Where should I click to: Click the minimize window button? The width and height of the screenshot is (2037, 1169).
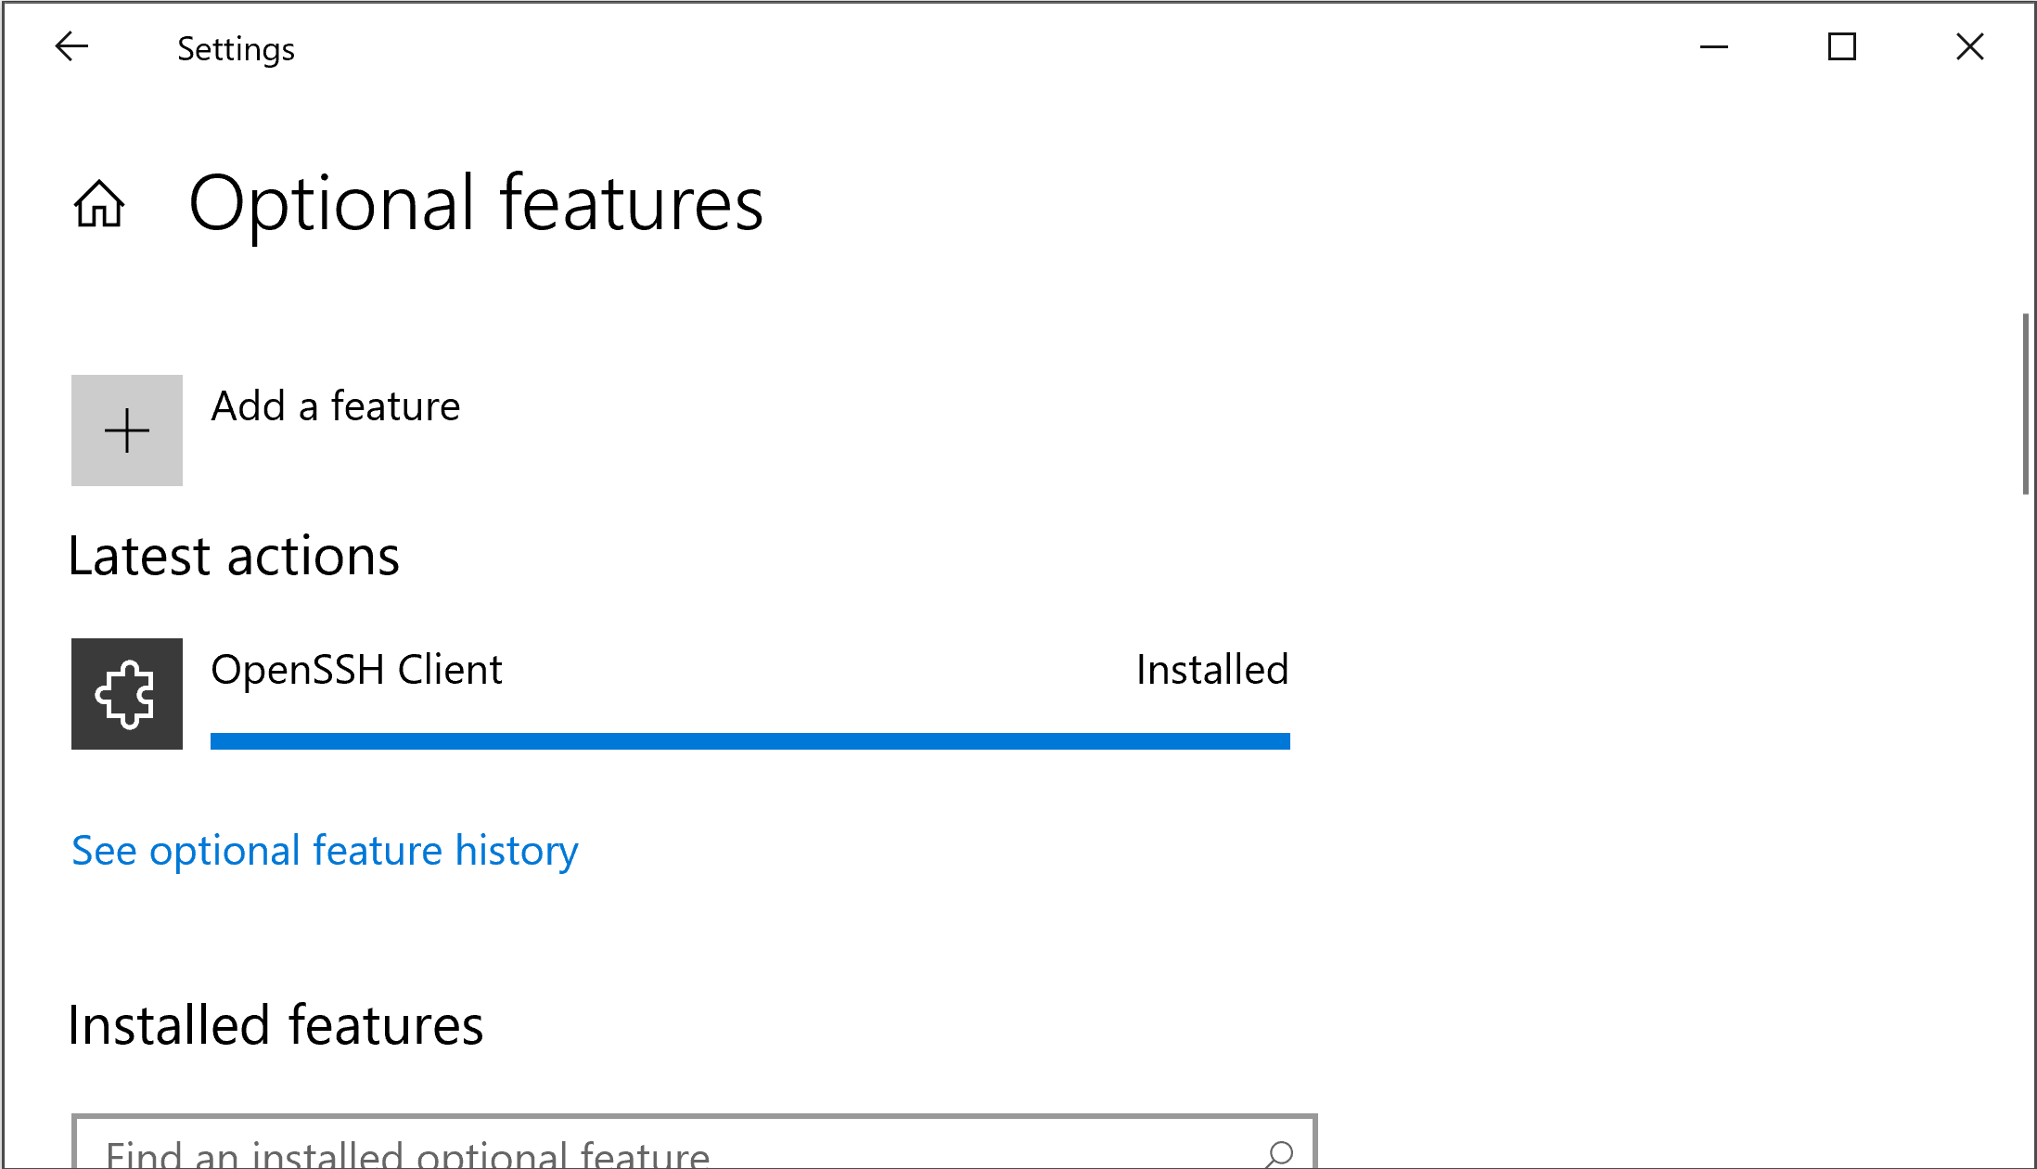point(1714,46)
